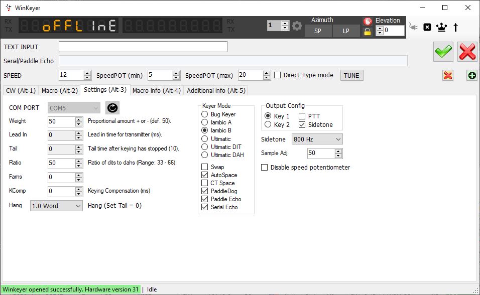Increase the Tail value
This screenshot has width=480, height=295.
coord(79,147)
